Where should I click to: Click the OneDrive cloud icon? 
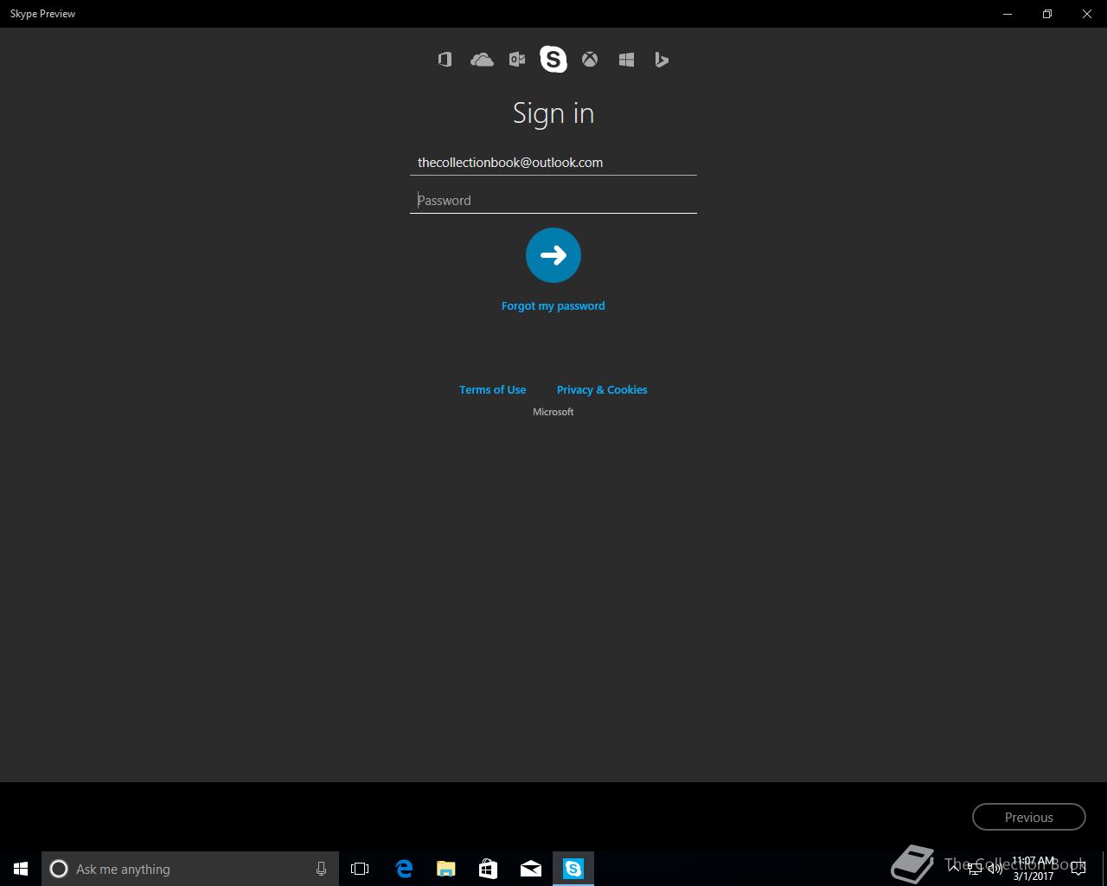click(x=482, y=60)
